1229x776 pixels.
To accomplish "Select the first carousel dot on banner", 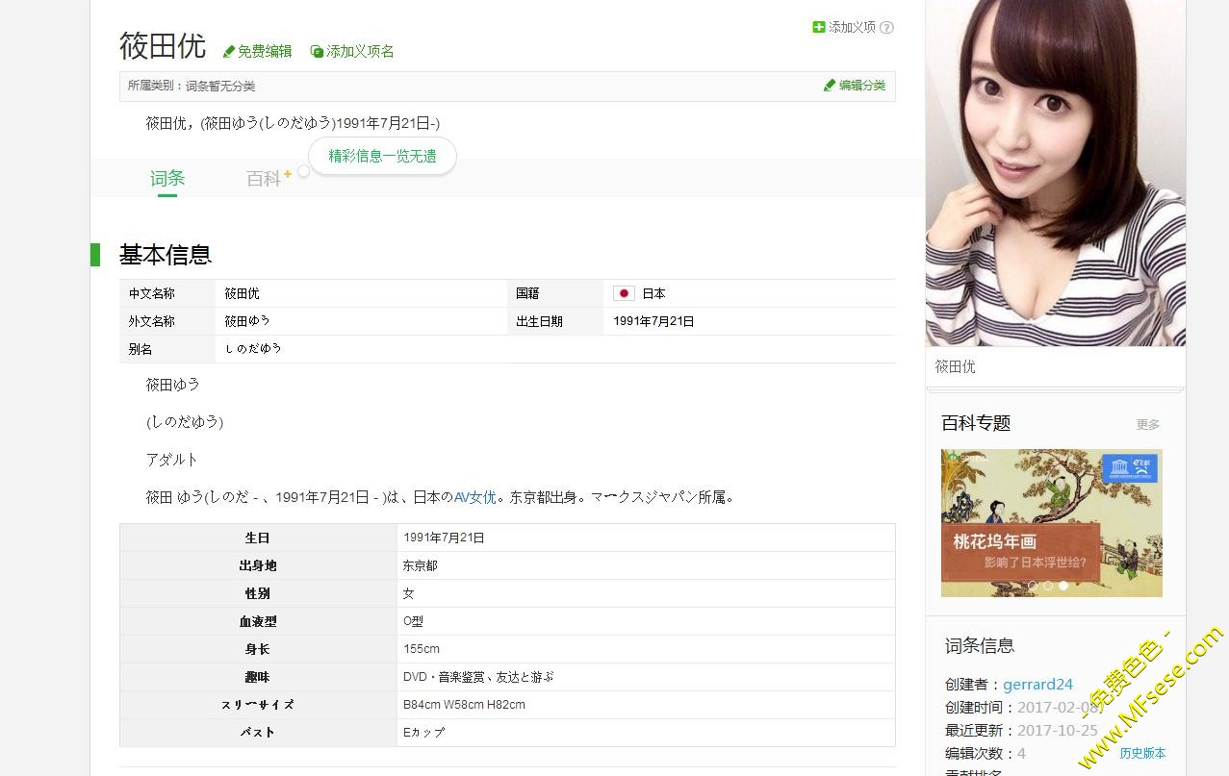I will coord(1033,585).
